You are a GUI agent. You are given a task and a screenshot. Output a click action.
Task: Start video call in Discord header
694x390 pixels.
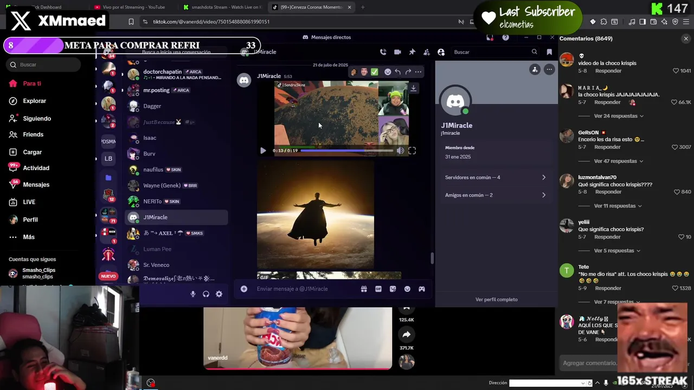397,52
